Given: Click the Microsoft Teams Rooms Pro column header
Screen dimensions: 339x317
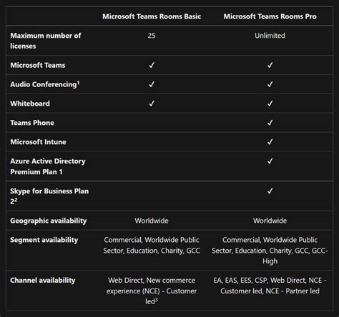Looking at the screenshot, I should tap(270, 16).
